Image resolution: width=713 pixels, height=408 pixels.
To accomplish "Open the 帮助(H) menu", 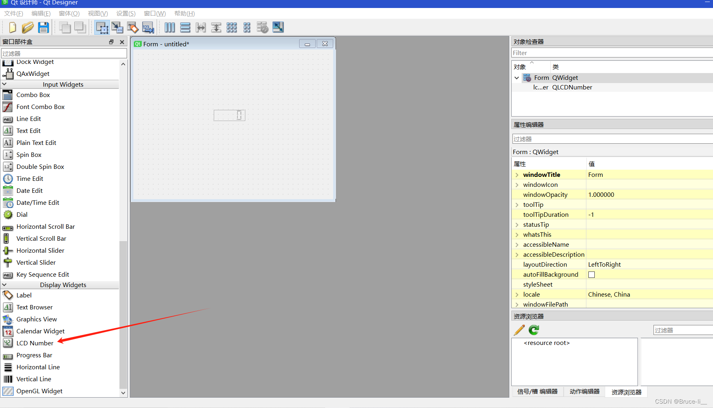I will click(185, 14).
